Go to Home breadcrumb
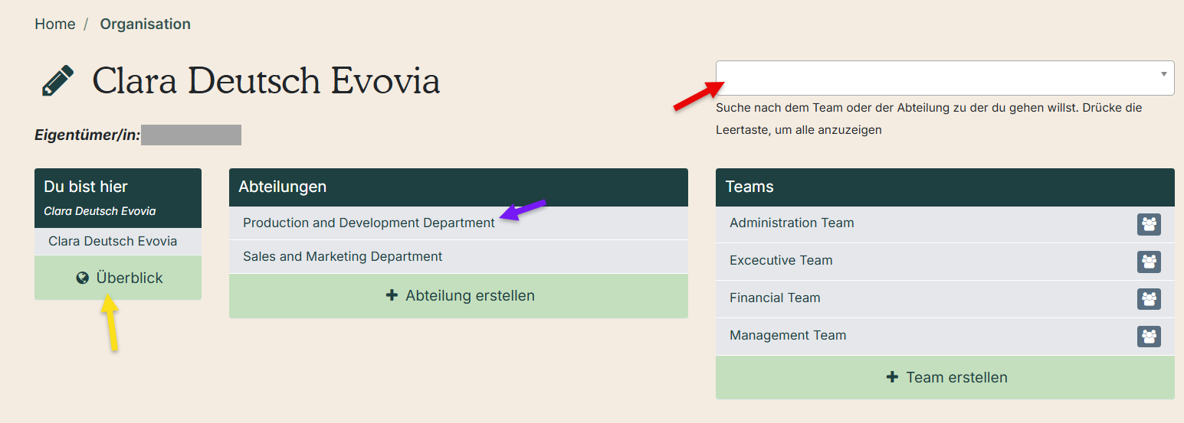Image resolution: width=1184 pixels, height=423 pixels. pos(55,24)
